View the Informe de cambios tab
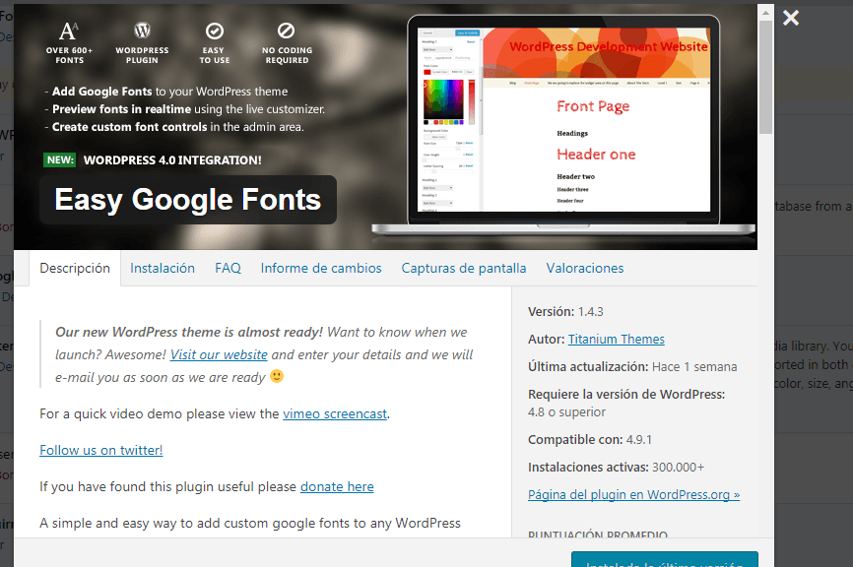This screenshot has width=853, height=567. click(321, 268)
